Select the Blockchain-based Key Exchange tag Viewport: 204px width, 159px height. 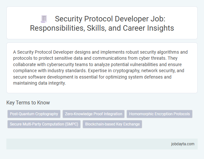tap(113, 124)
